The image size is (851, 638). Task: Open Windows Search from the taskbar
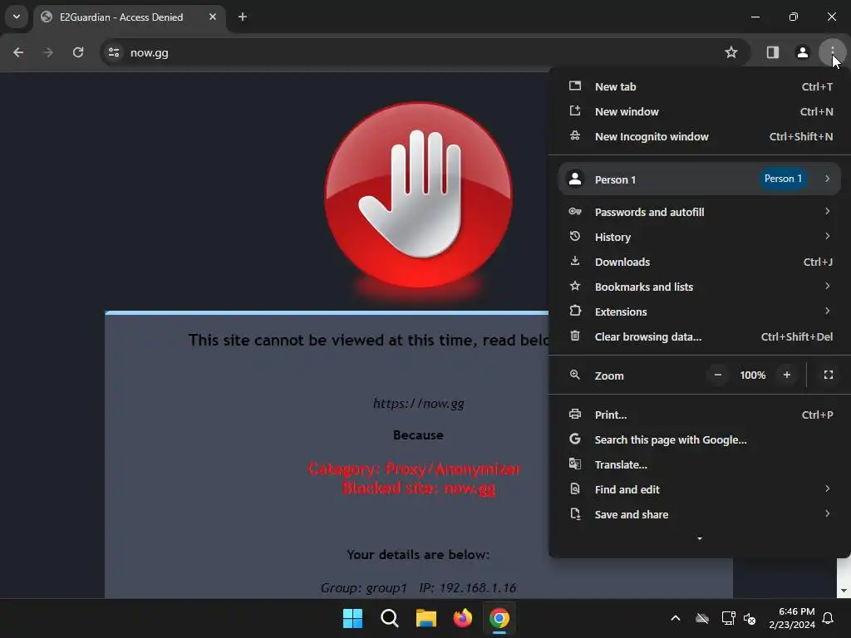tap(389, 618)
